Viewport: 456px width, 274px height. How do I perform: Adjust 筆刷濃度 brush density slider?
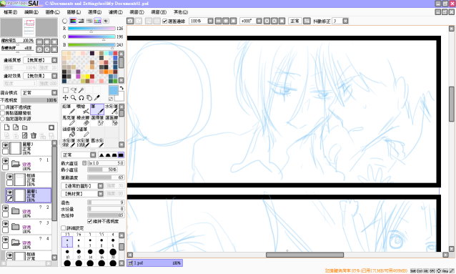click(x=106, y=177)
